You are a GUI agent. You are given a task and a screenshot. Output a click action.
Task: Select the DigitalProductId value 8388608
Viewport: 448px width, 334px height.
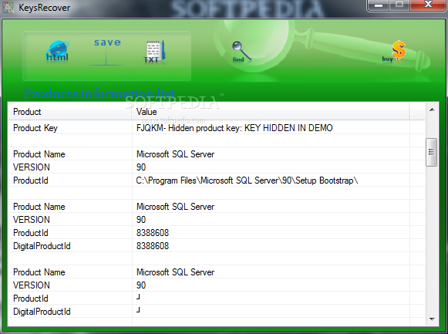point(153,246)
